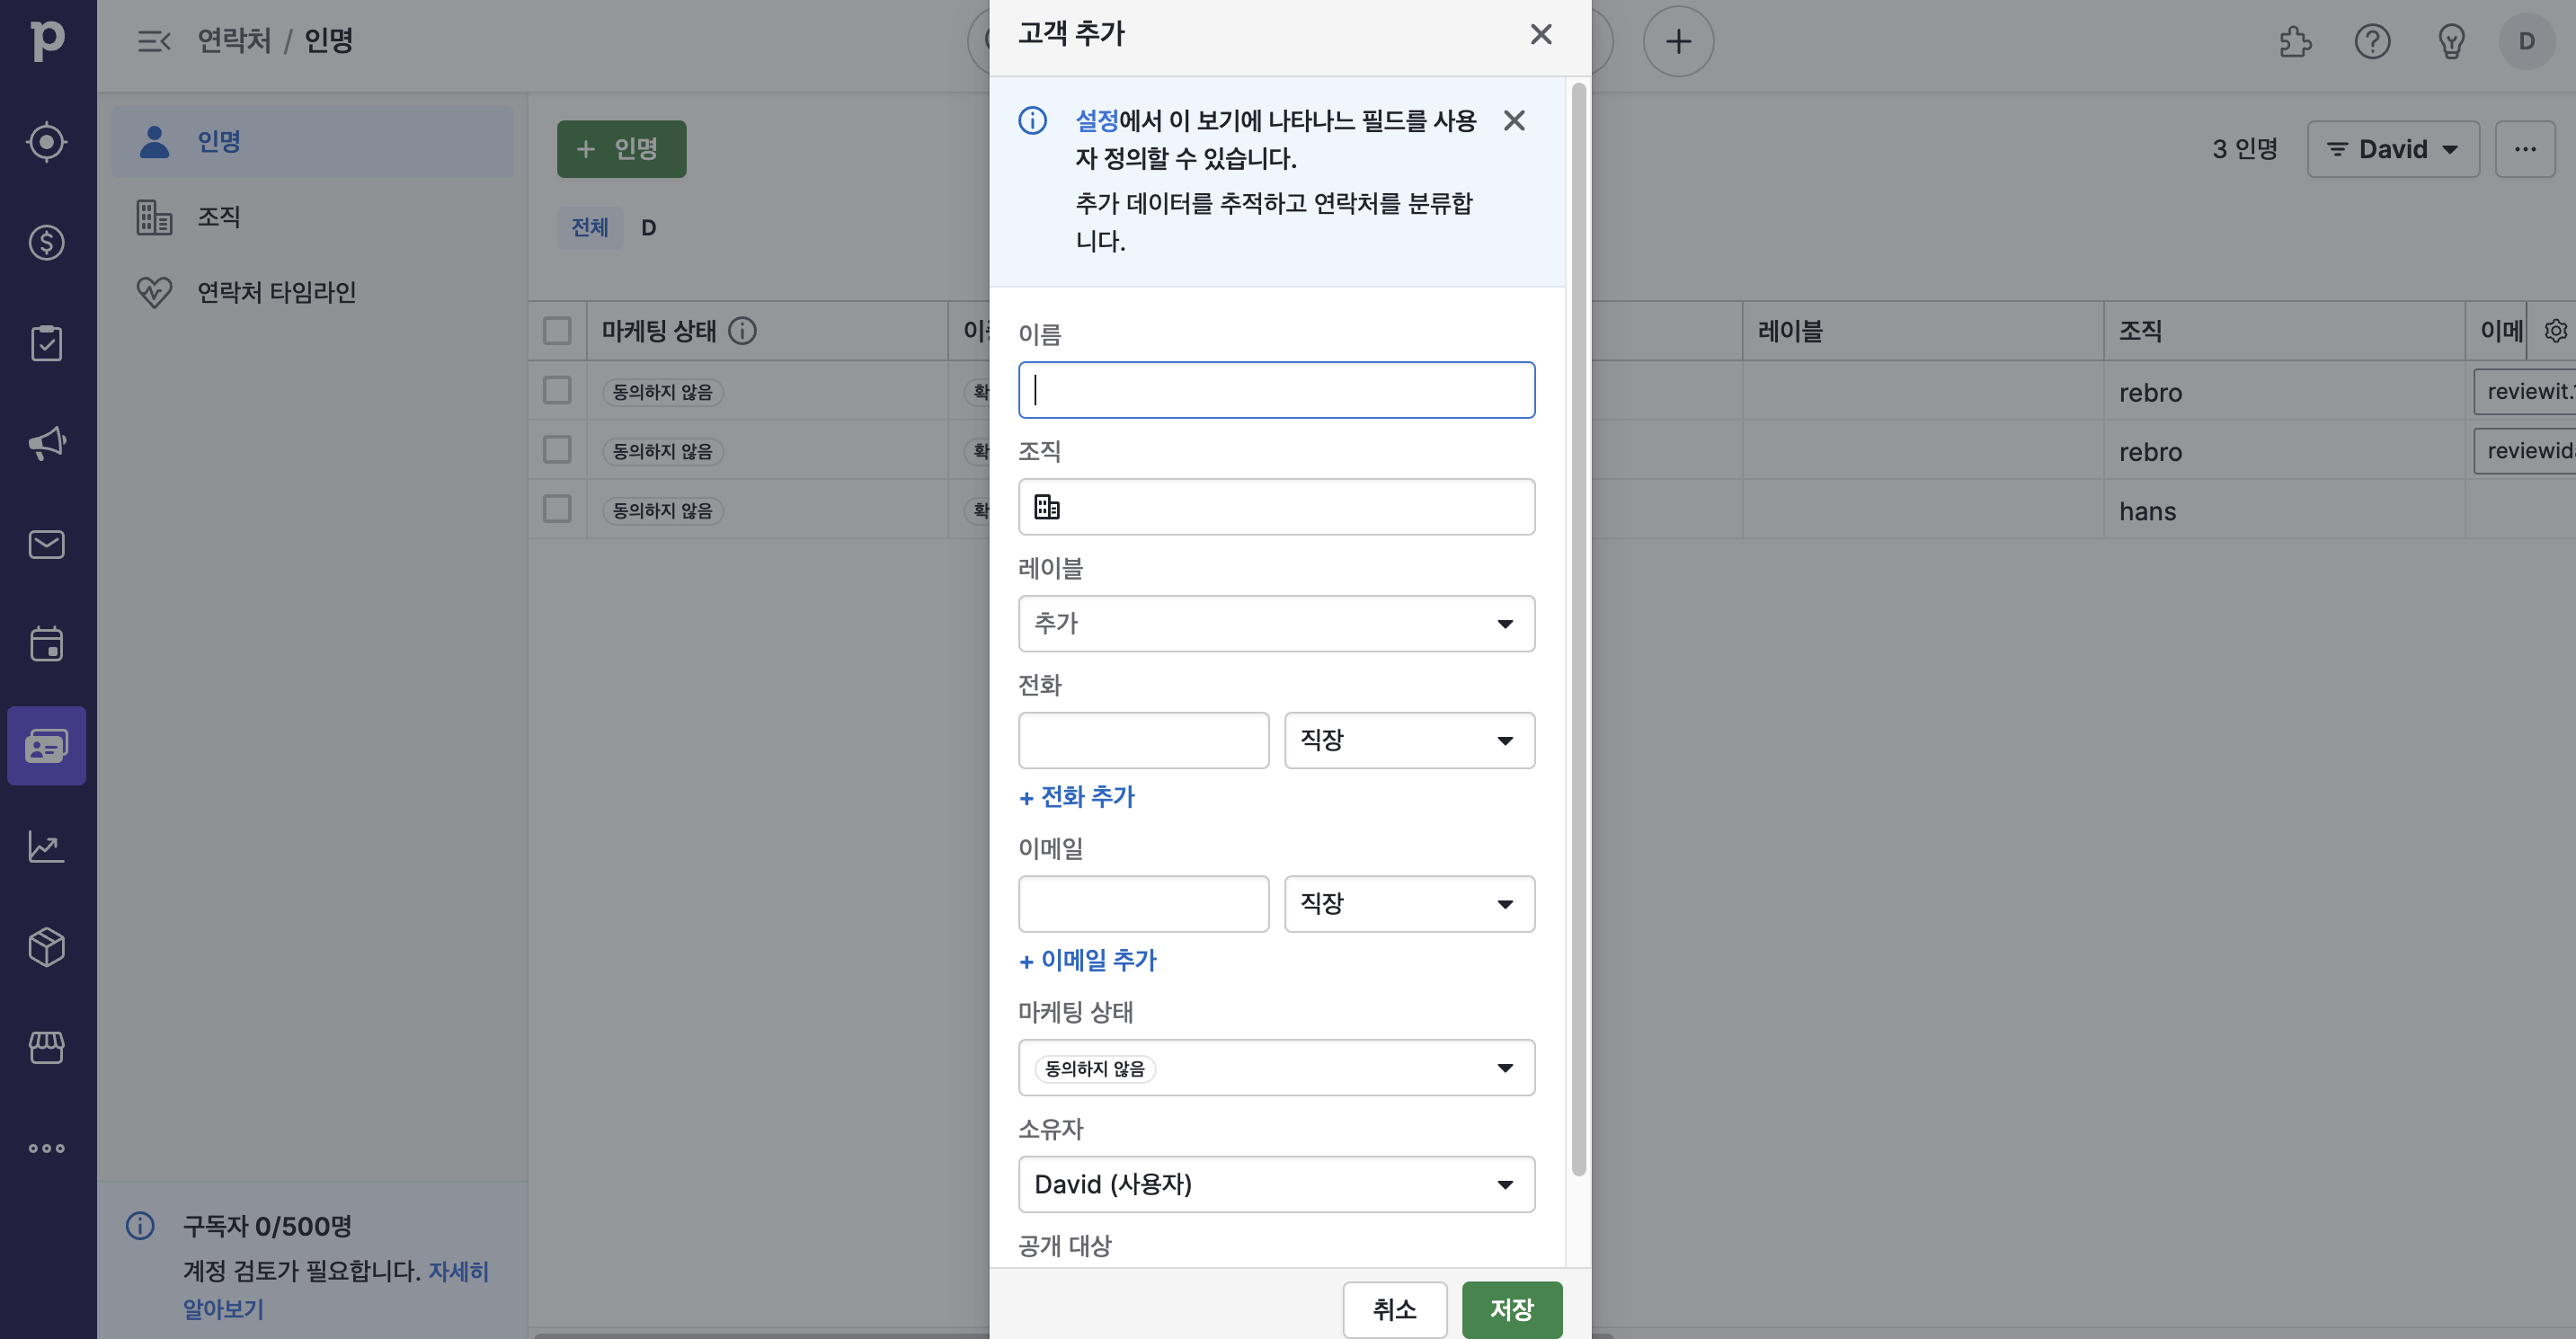Viewport: 2576px width, 1339px height.
Task: Expand the 레이블 추가 dropdown
Action: tap(1276, 624)
